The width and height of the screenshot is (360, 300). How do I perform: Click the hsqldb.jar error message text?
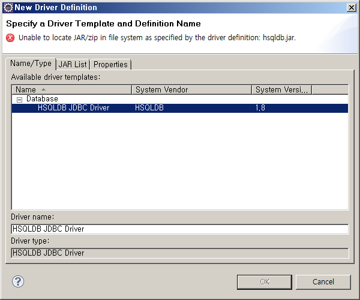tap(157, 37)
